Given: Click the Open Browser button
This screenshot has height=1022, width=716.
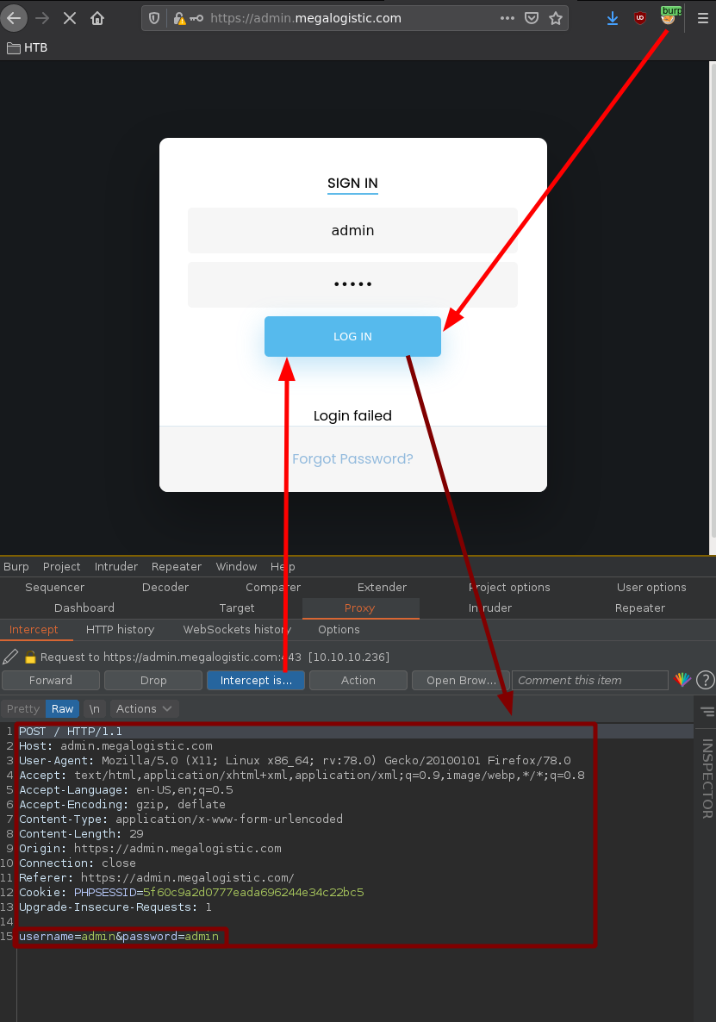Looking at the screenshot, I should [x=461, y=680].
